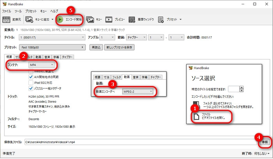Open the タイトル dropdown showing 1 (00:01:17)
The image size is (273, 159).
coord(52,38)
